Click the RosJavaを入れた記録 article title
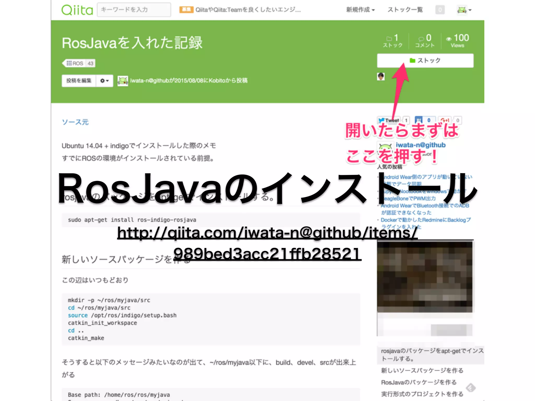 [x=132, y=43]
